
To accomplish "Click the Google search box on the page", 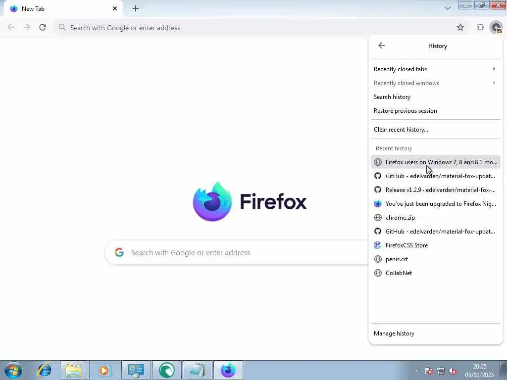I will [x=237, y=253].
